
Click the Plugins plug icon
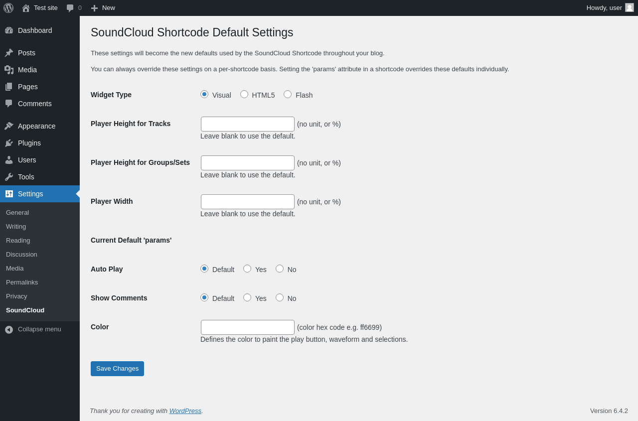[9, 143]
